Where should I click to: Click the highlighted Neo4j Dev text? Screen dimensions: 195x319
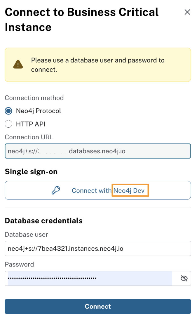[x=129, y=190]
